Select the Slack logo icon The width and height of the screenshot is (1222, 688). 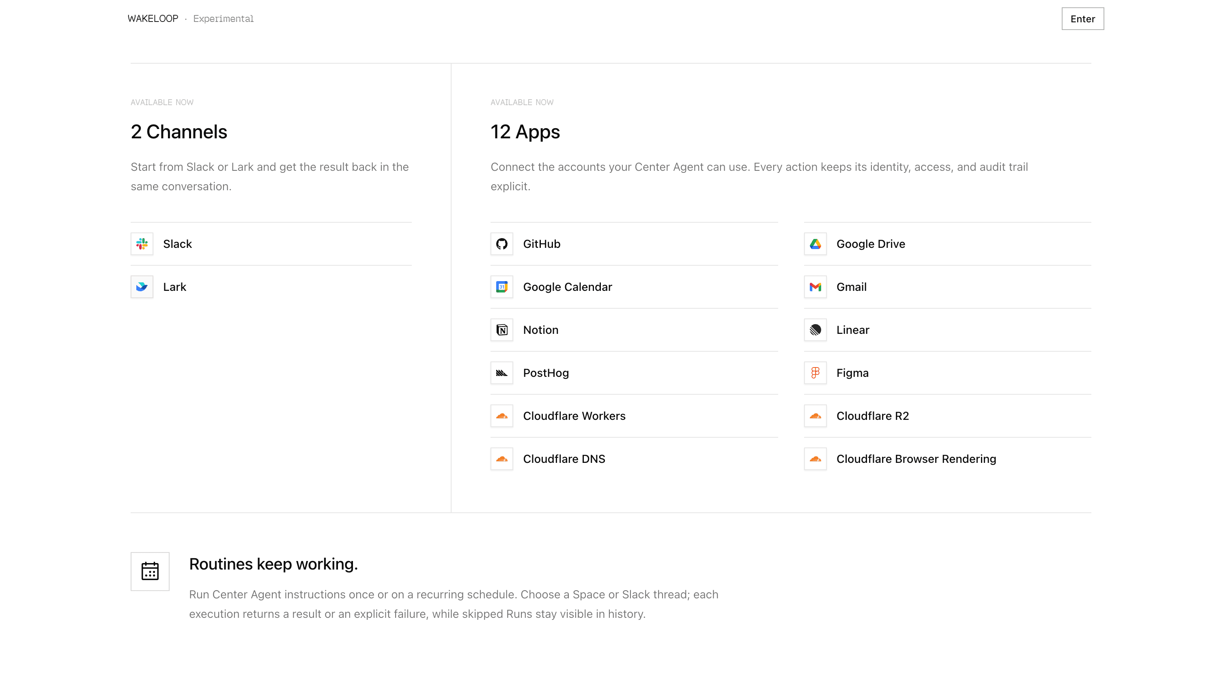tap(142, 244)
